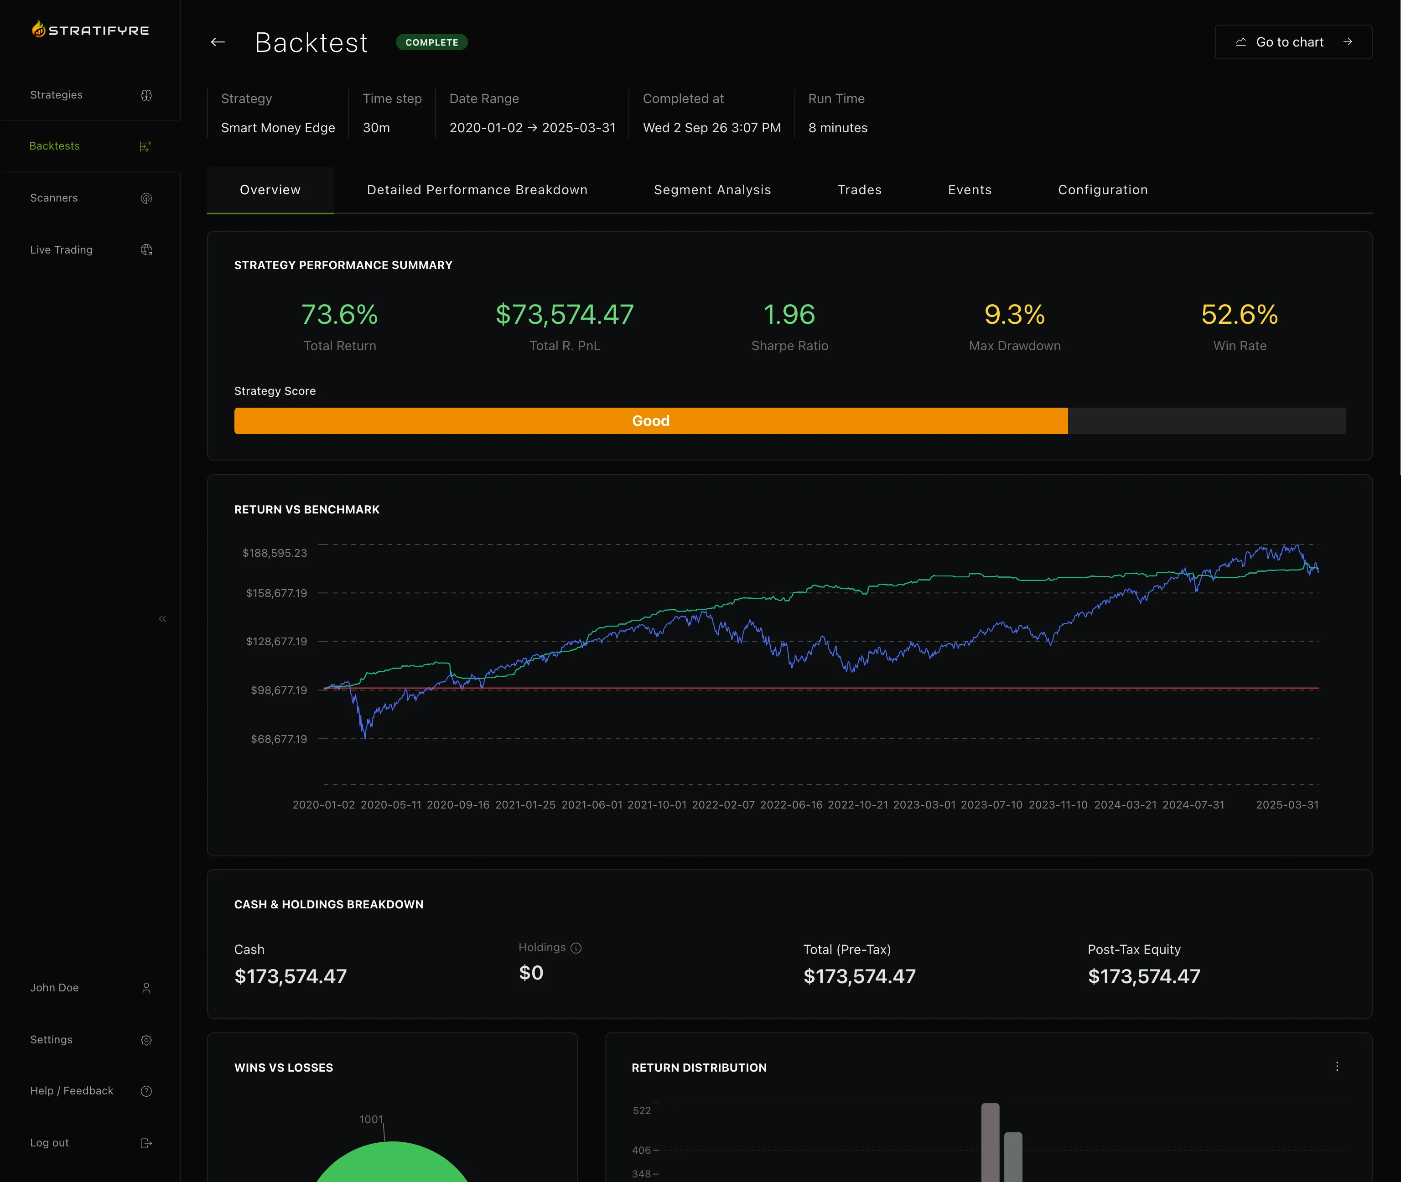The height and width of the screenshot is (1182, 1401).
Task: Click the 522 axis label in Return Distribution
Action: pos(642,1111)
